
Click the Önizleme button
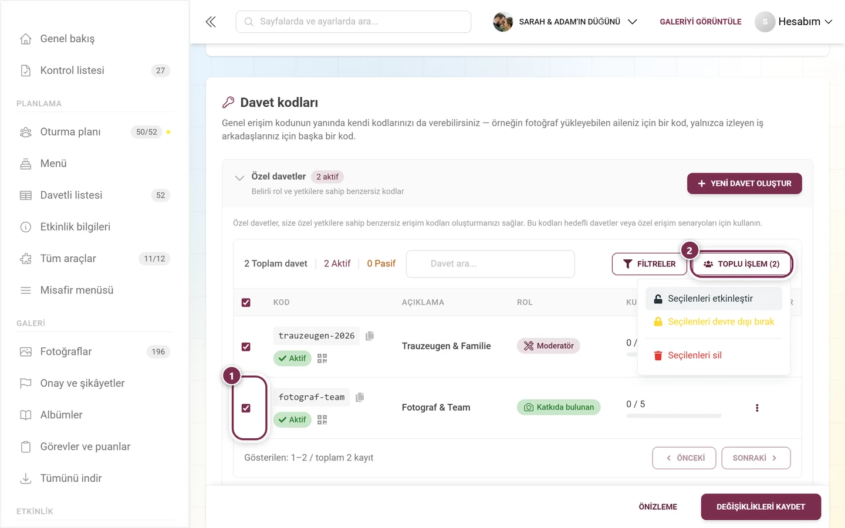point(658,507)
